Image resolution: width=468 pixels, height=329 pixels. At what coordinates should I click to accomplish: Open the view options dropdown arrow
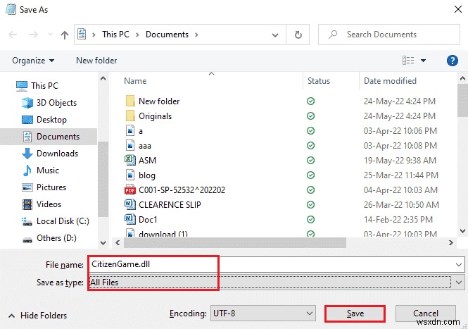point(423,61)
